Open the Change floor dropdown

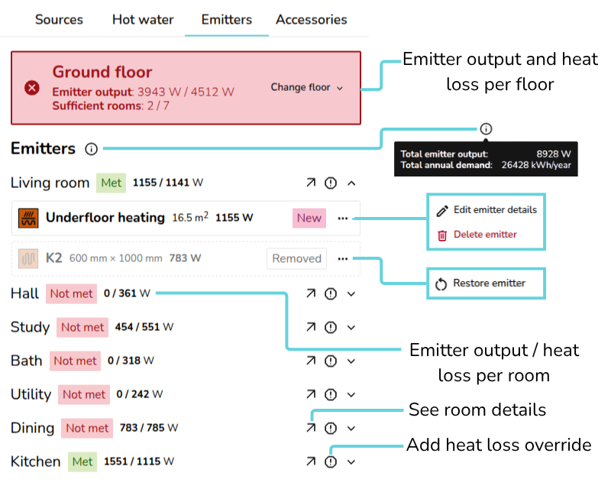click(307, 88)
